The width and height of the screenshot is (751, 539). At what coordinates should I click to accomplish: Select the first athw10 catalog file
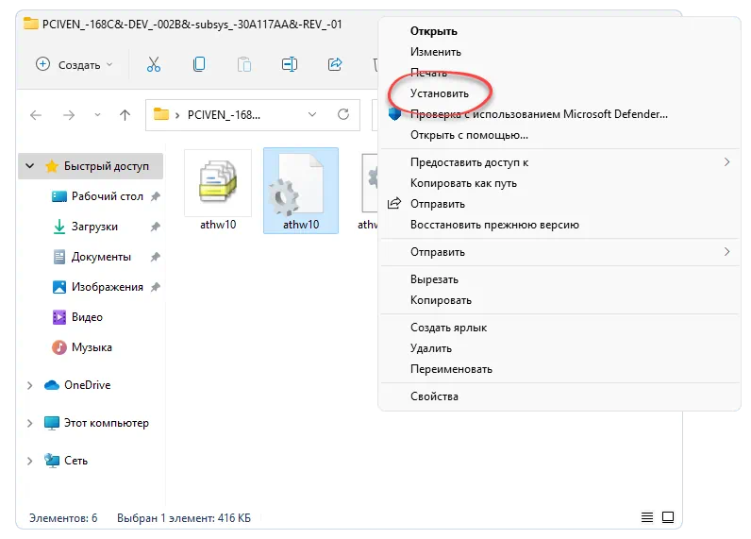[x=218, y=191]
